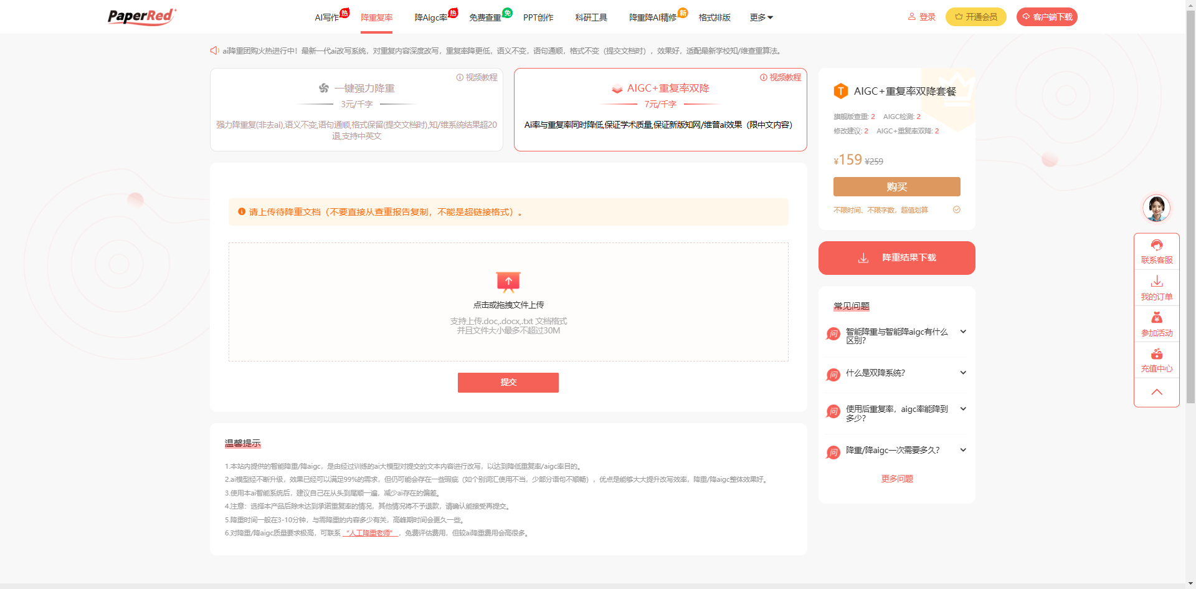Click the spiral icon beside 一键强力降重

coord(324,89)
